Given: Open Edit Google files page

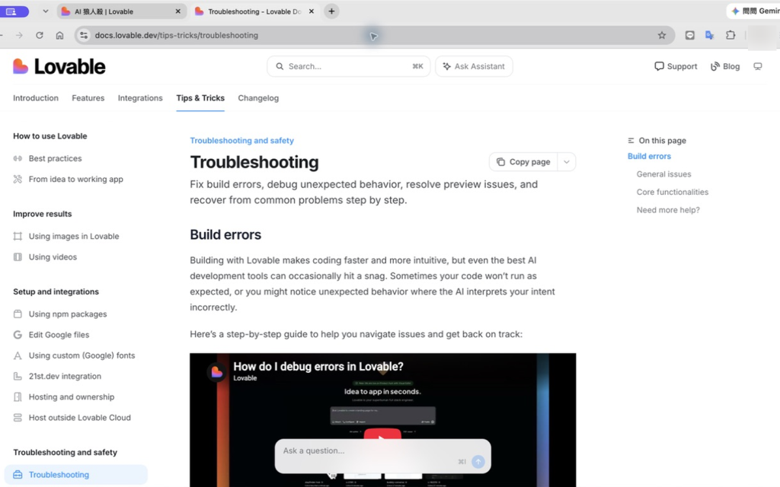Looking at the screenshot, I should 59,335.
